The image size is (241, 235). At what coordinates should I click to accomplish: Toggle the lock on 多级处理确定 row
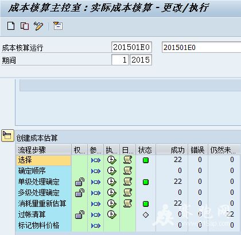[x=80, y=192]
